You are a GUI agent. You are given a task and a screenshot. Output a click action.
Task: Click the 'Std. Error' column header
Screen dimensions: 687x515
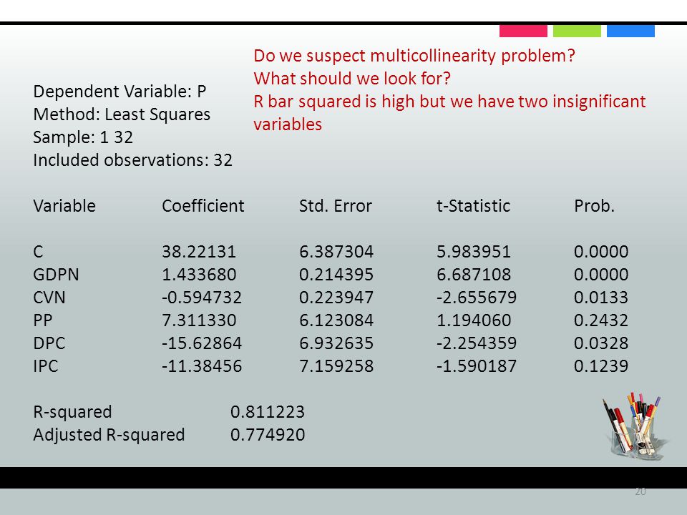pos(336,206)
